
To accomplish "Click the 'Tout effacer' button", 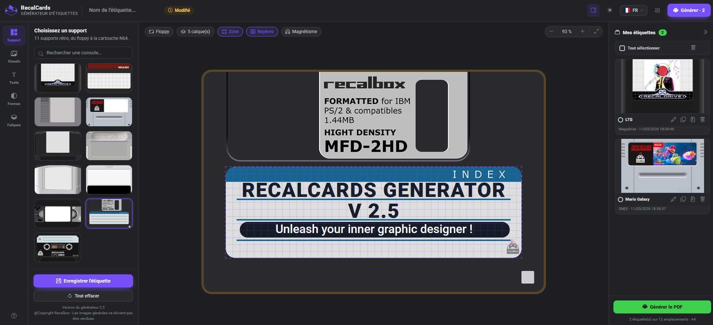I will click(83, 296).
